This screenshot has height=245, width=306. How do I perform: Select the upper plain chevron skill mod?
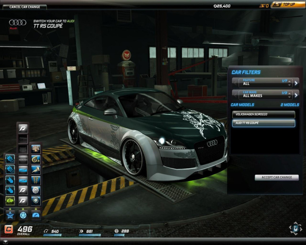pyautogui.click(x=10, y=180)
